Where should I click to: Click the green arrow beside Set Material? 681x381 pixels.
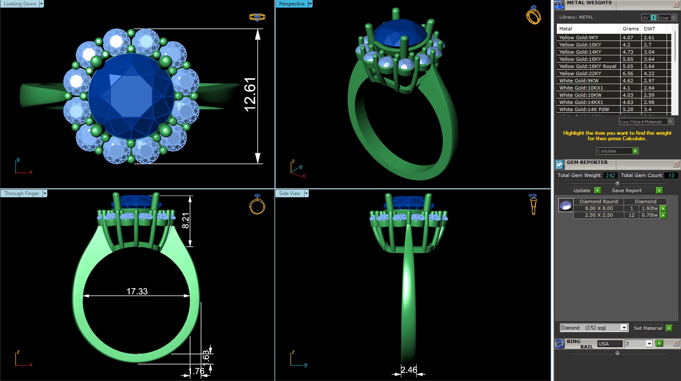(669, 328)
